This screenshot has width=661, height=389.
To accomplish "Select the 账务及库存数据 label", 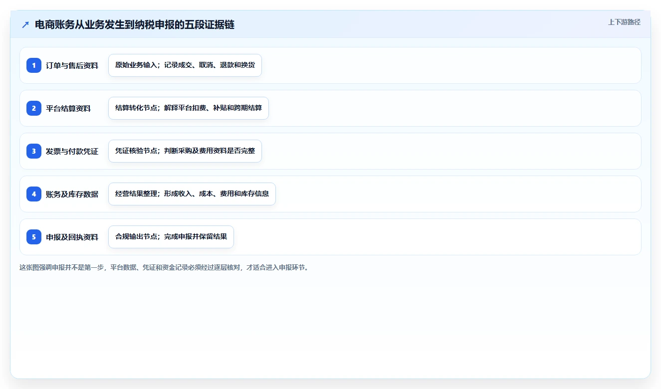I will [72, 194].
